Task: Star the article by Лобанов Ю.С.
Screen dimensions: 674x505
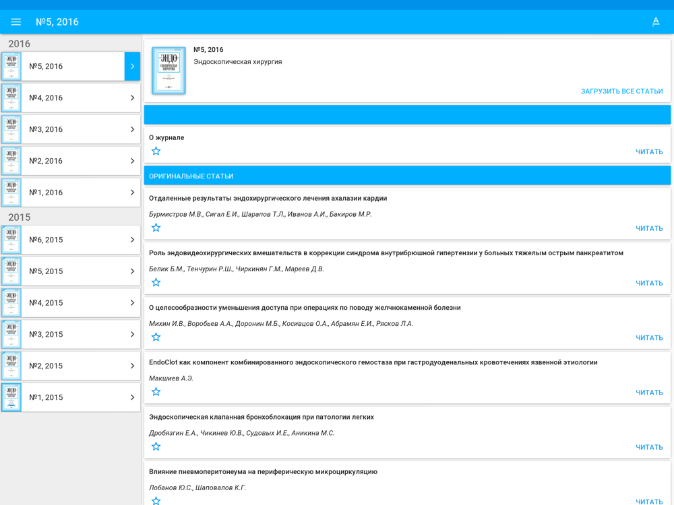Action: (x=156, y=500)
